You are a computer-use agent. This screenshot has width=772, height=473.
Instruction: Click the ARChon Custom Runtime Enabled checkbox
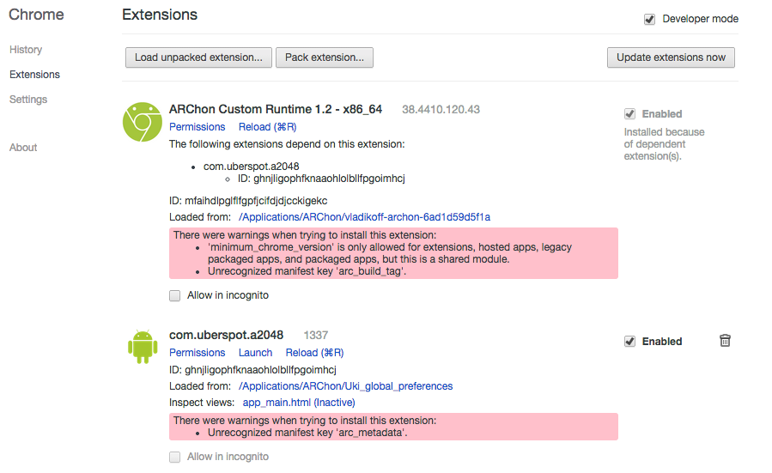(630, 114)
